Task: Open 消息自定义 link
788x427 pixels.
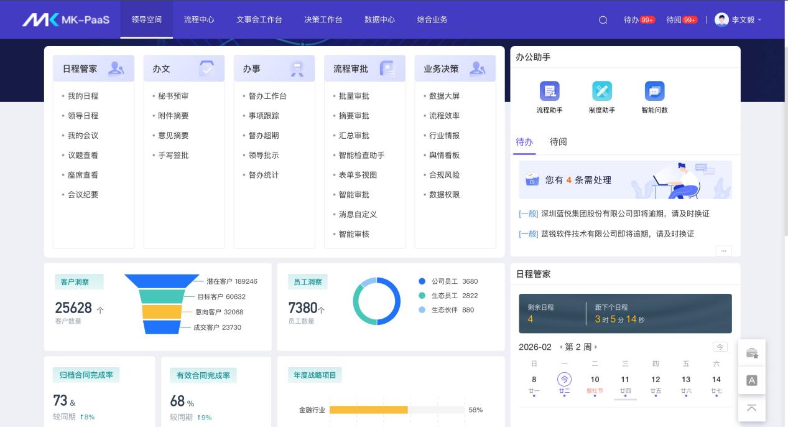Action: tap(358, 214)
